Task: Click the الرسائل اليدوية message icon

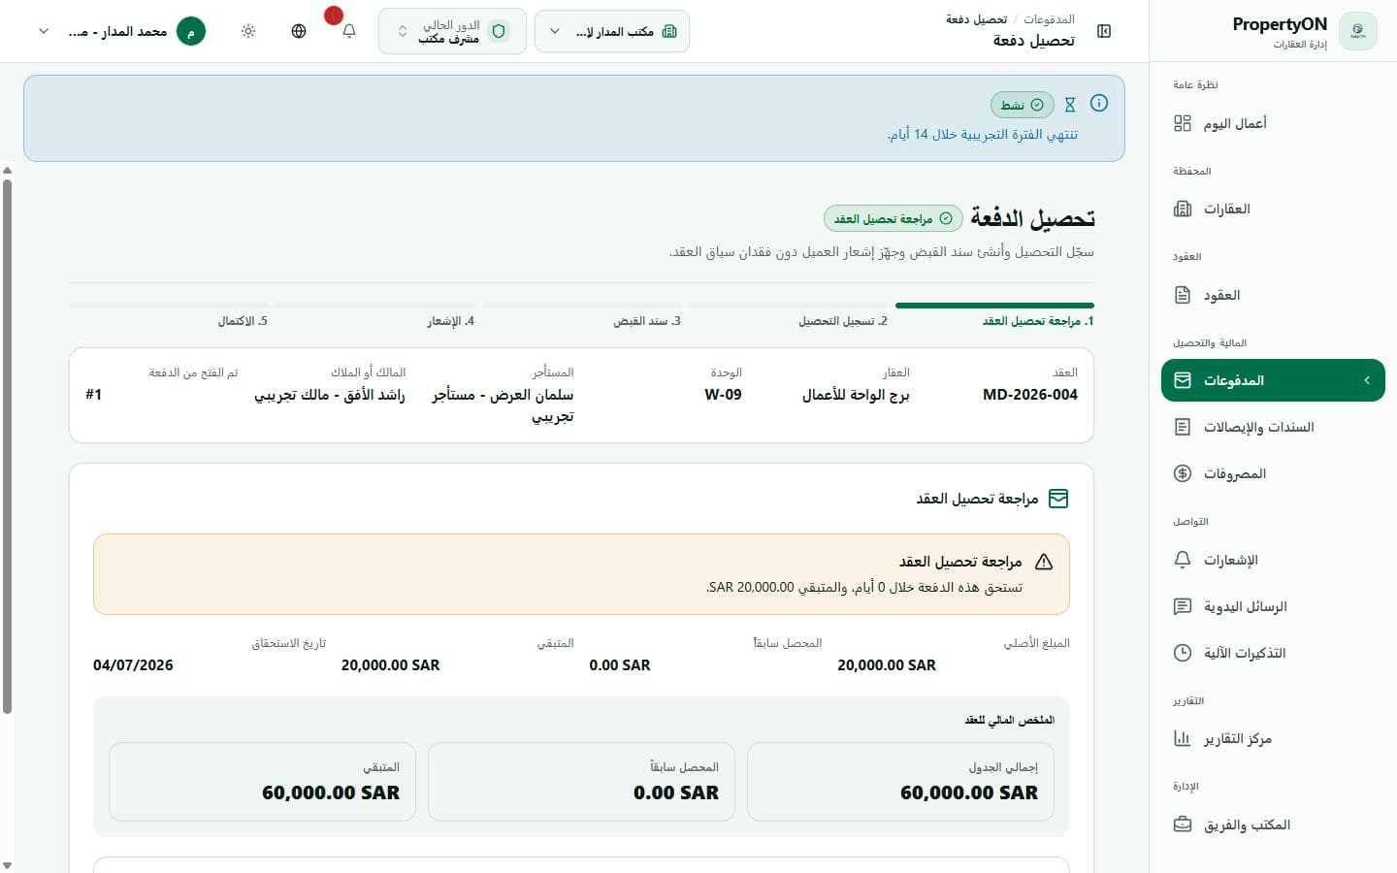Action: click(1182, 606)
